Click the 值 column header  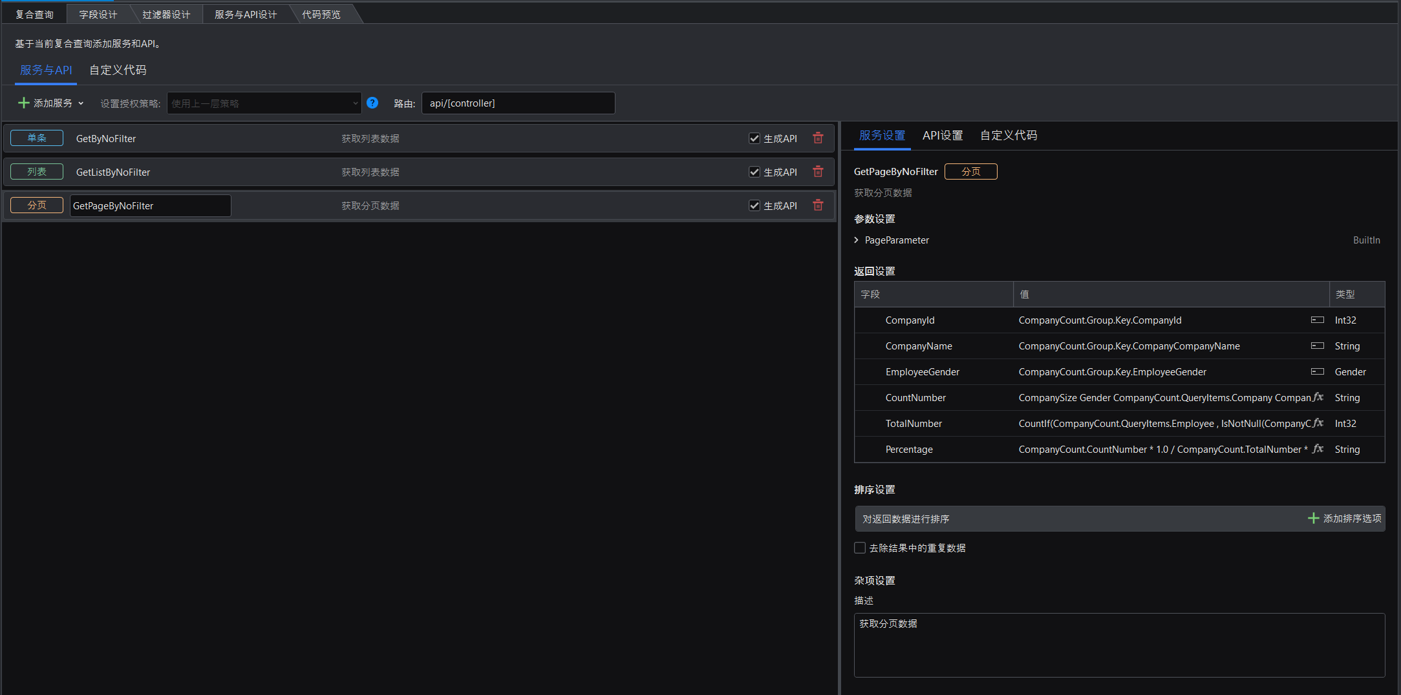point(1171,294)
